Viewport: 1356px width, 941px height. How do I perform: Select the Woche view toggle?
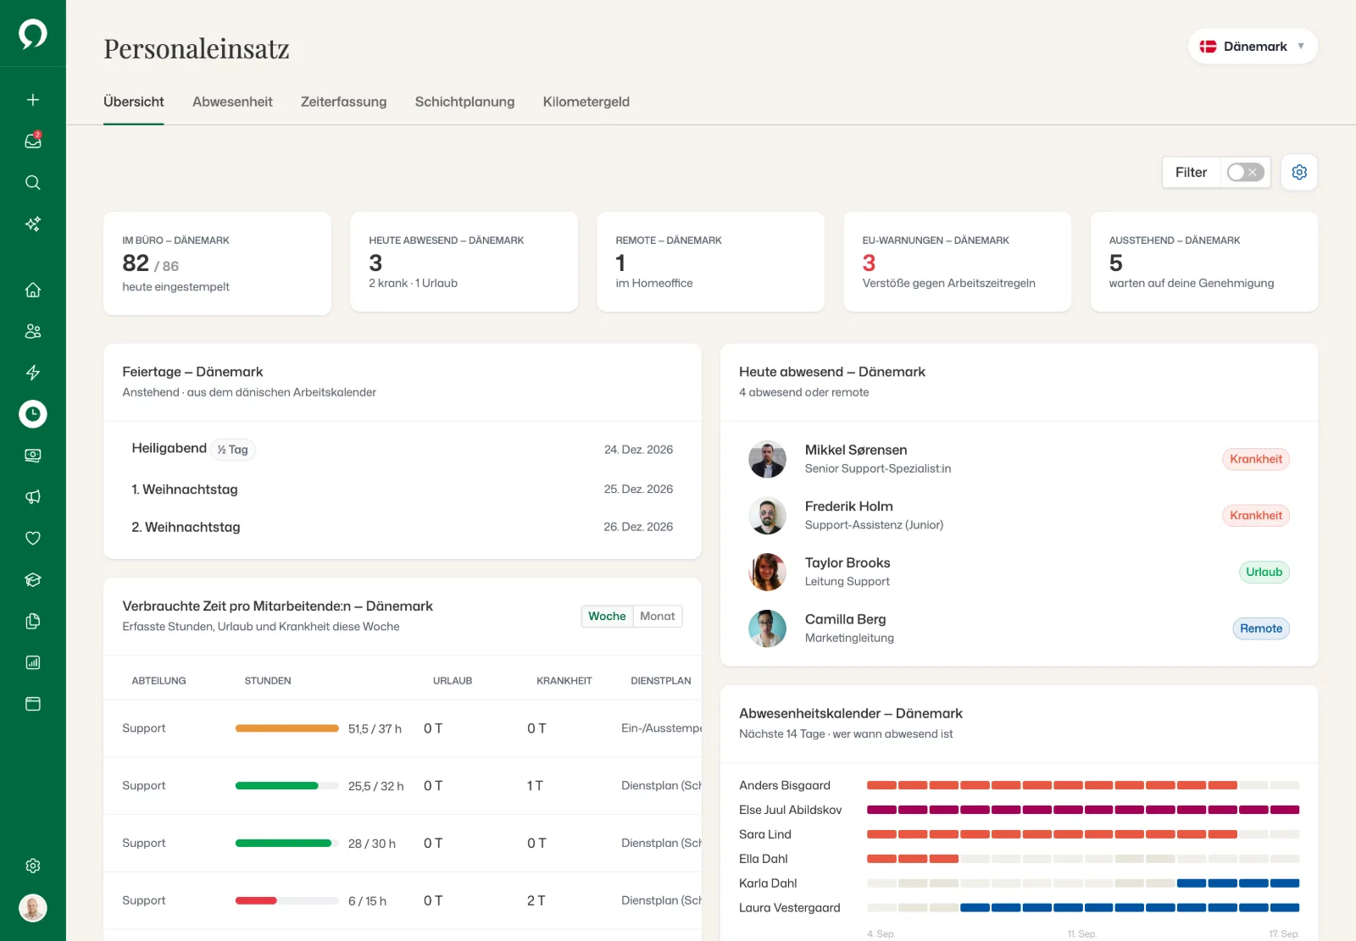point(607,617)
